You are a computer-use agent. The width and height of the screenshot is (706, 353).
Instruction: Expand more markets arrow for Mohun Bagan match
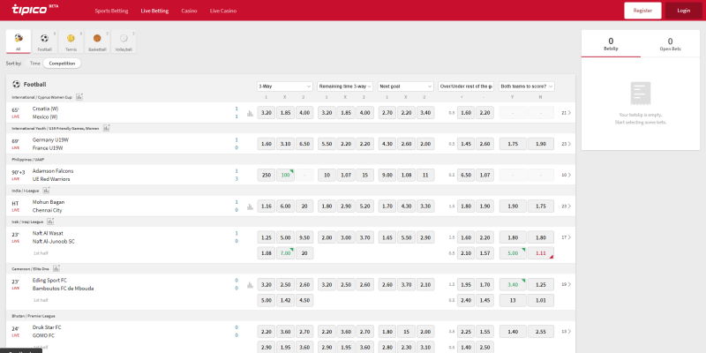pyautogui.click(x=567, y=207)
